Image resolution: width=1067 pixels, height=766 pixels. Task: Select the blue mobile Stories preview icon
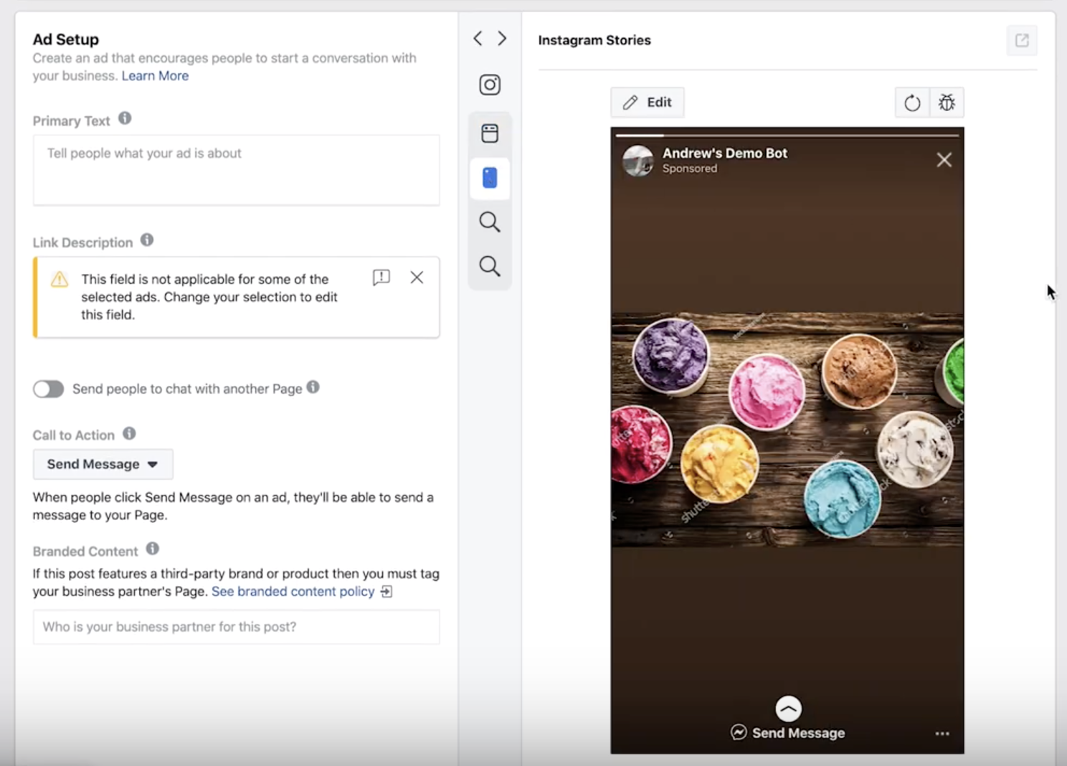pyautogui.click(x=490, y=178)
